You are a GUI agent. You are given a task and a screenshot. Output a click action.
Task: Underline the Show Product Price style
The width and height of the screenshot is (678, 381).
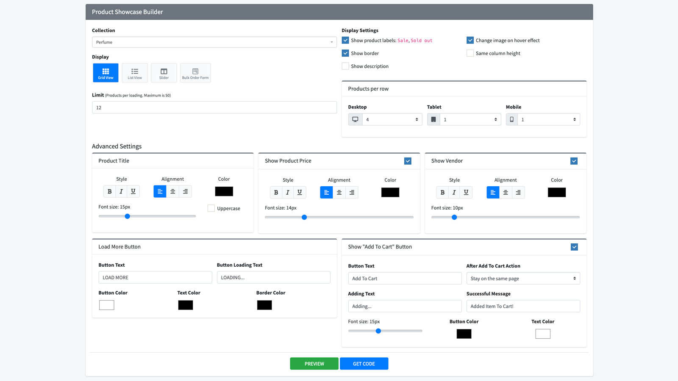[299, 192]
